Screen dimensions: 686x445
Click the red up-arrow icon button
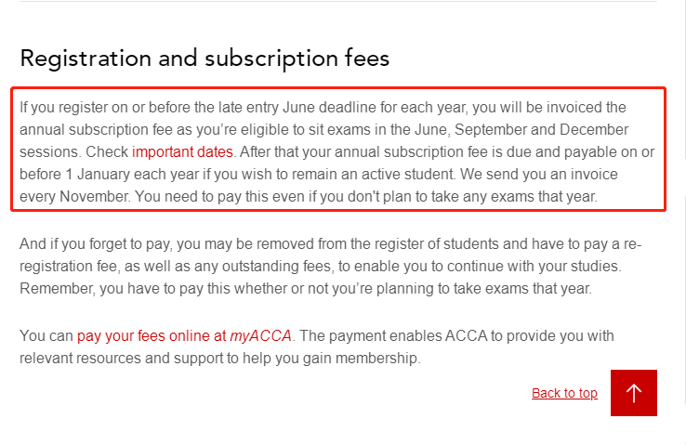(634, 393)
